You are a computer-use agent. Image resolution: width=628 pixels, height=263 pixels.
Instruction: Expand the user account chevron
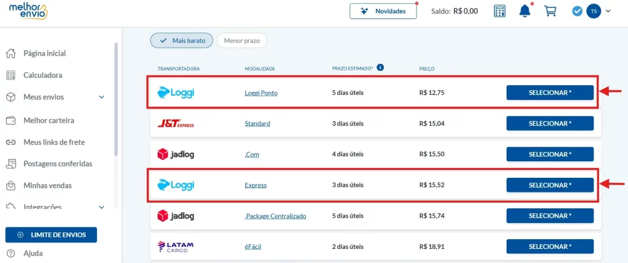click(x=608, y=11)
